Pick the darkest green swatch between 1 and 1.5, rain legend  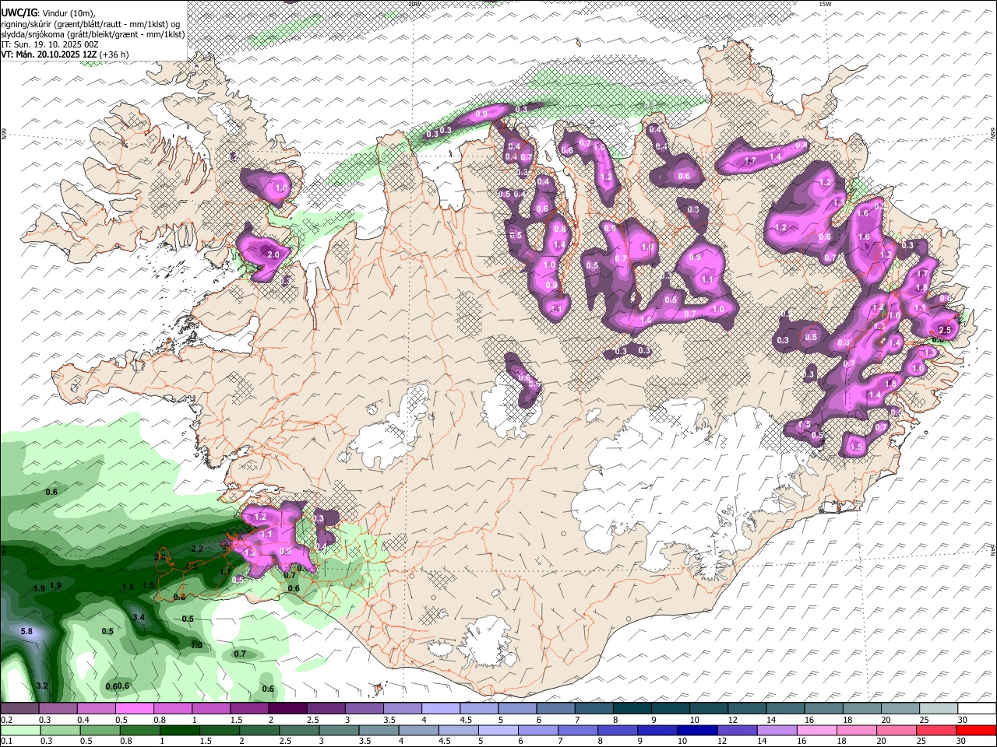179,730
